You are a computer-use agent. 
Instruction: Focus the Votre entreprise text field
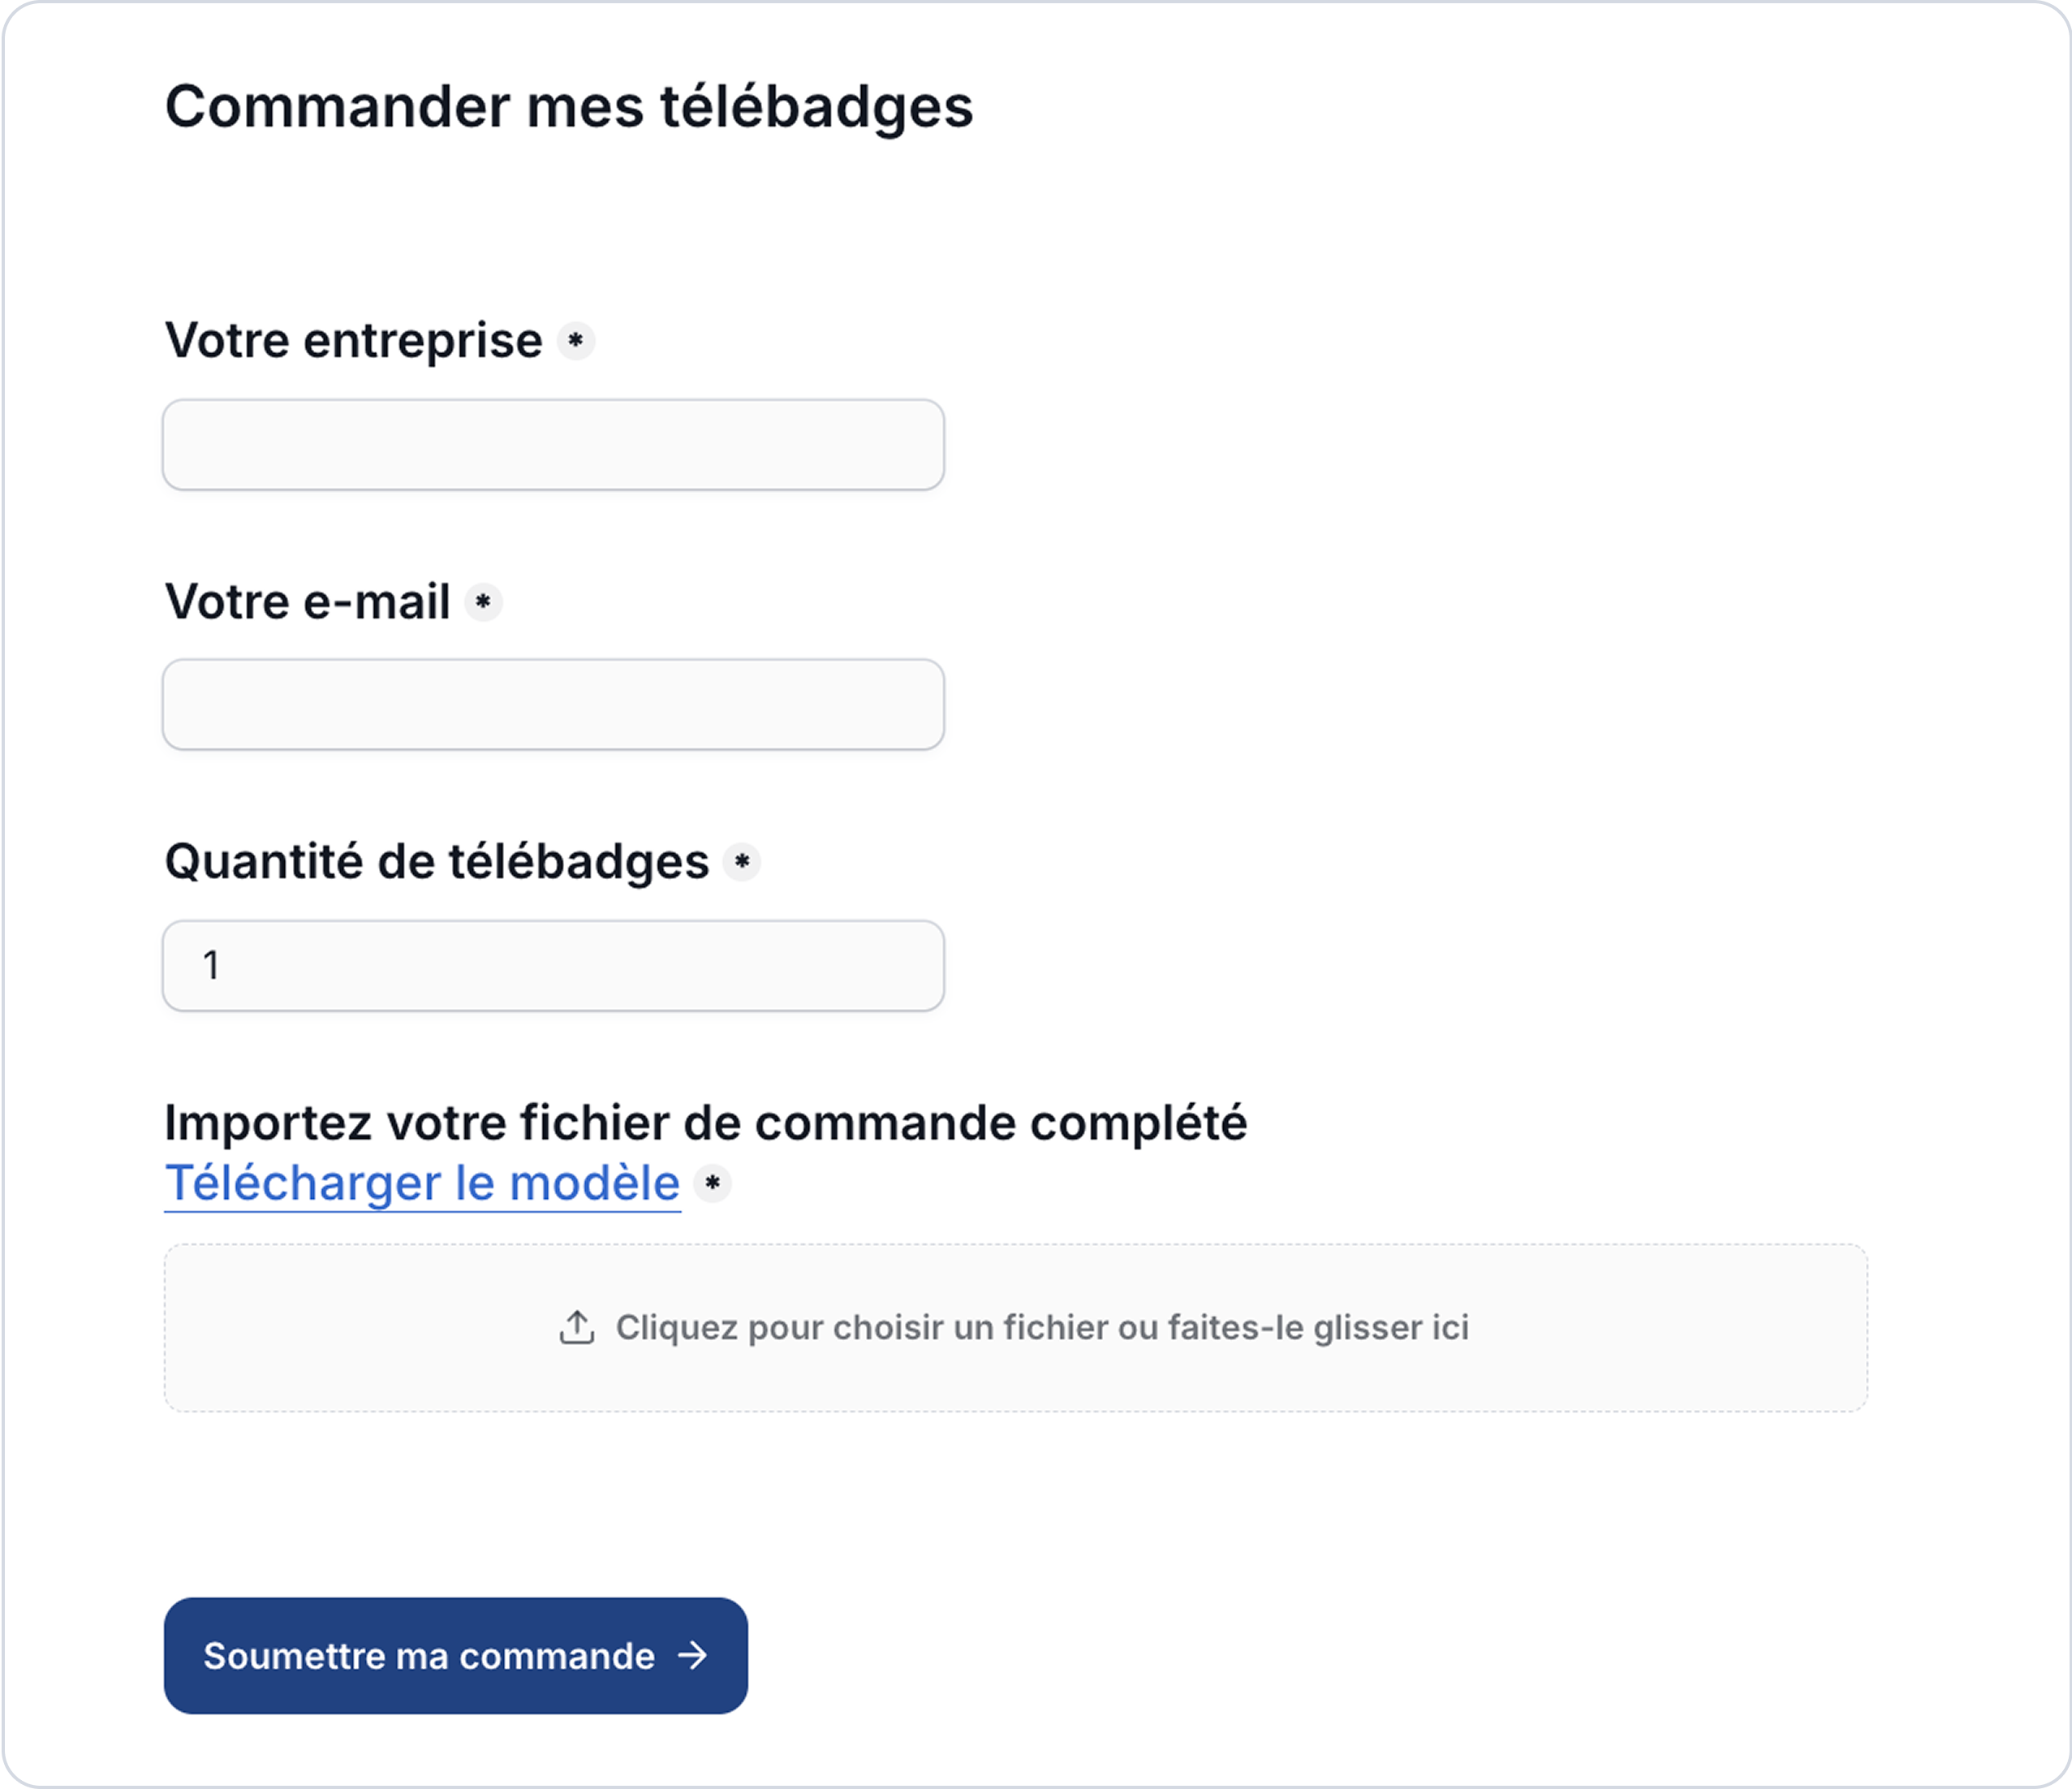pyautogui.click(x=553, y=445)
